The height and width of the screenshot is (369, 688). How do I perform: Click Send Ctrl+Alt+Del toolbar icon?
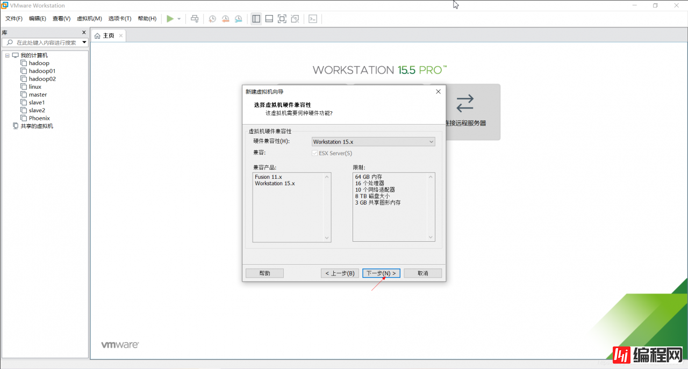[195, 18]
